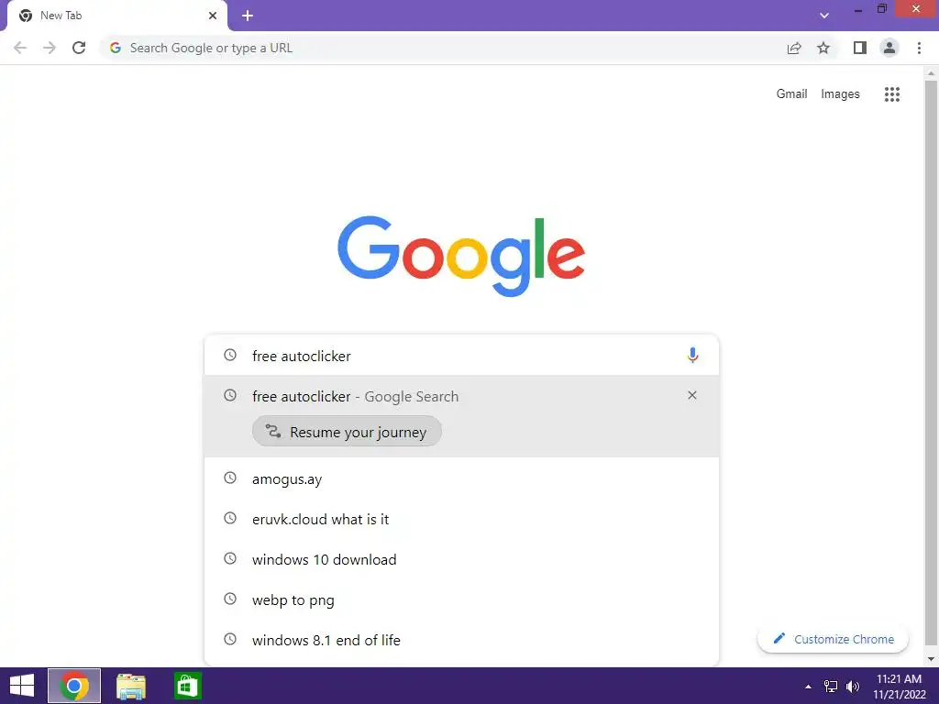Viewport: 939px width, 704px height.
Task: Open the profile avatar menu
Action: [889, 48]
